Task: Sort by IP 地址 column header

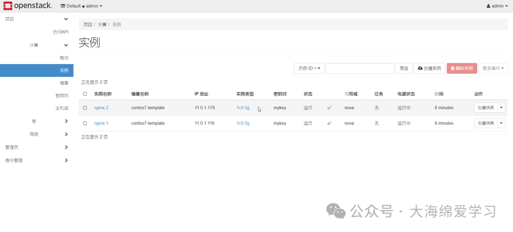Action: [201, 94]
